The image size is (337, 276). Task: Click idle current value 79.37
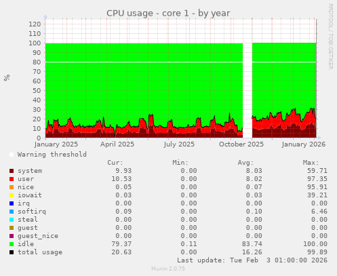[121, 244]
